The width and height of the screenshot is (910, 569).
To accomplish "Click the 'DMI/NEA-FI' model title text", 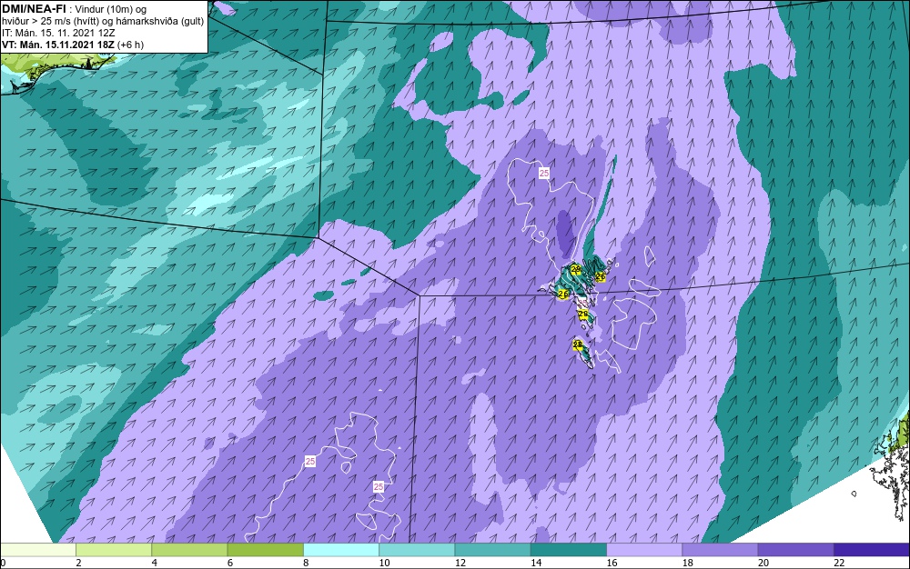I will click(34, 9).
